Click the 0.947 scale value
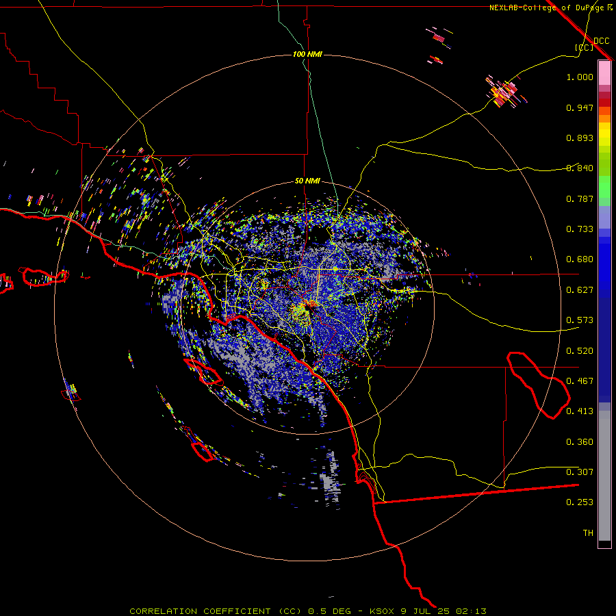The height and width of the screenshot is (616, 616). (x=580, y=107)
